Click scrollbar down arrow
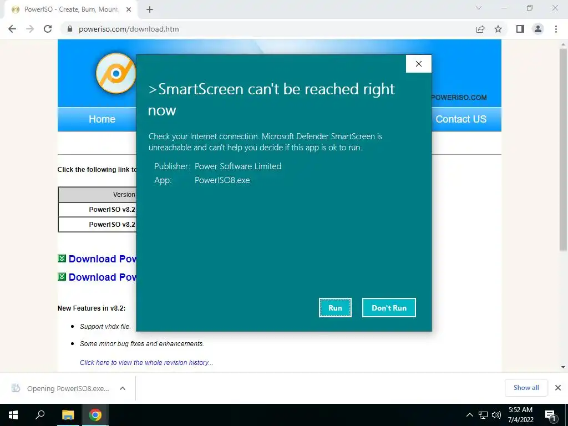Image resolution: width=568 pixels, height=426 pixels. [563, 367]
